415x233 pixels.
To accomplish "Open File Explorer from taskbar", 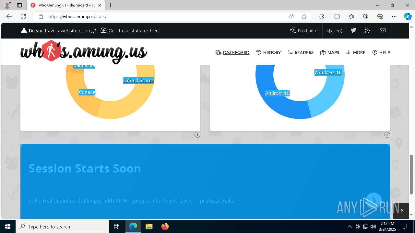I will (x=149, y=227).
